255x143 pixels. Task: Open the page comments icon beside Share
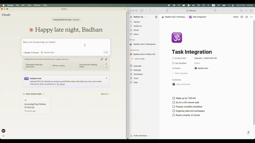pos(242,17)
